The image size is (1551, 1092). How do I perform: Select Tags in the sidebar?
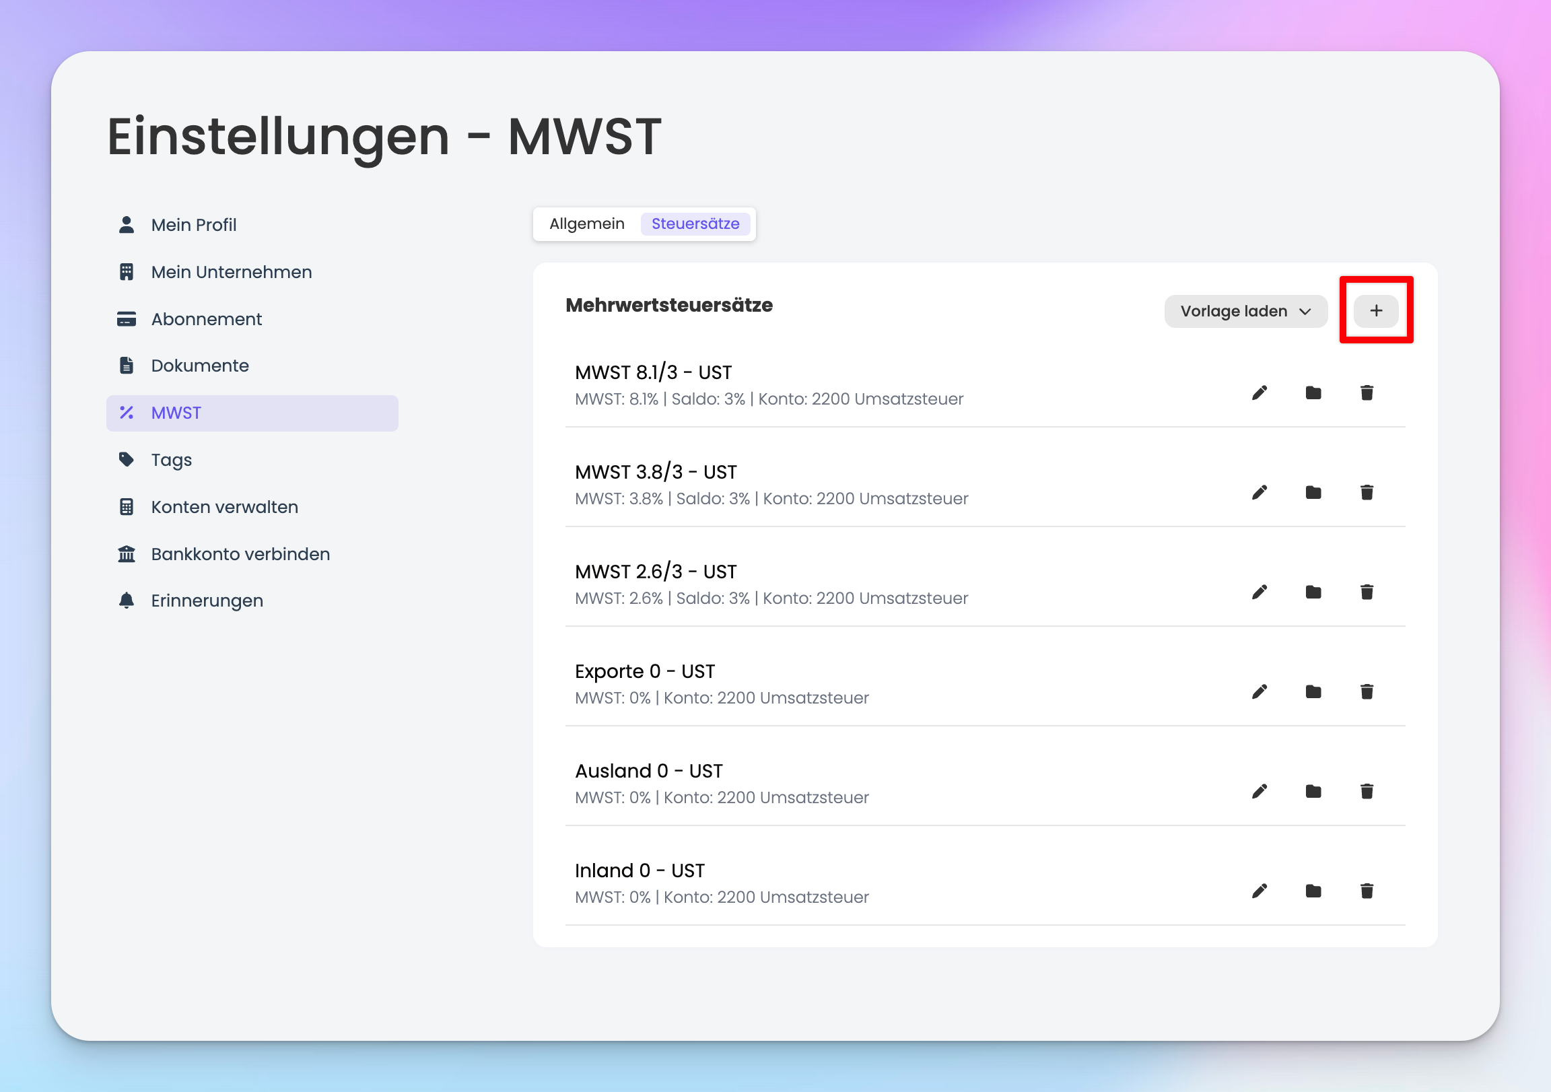171,460
